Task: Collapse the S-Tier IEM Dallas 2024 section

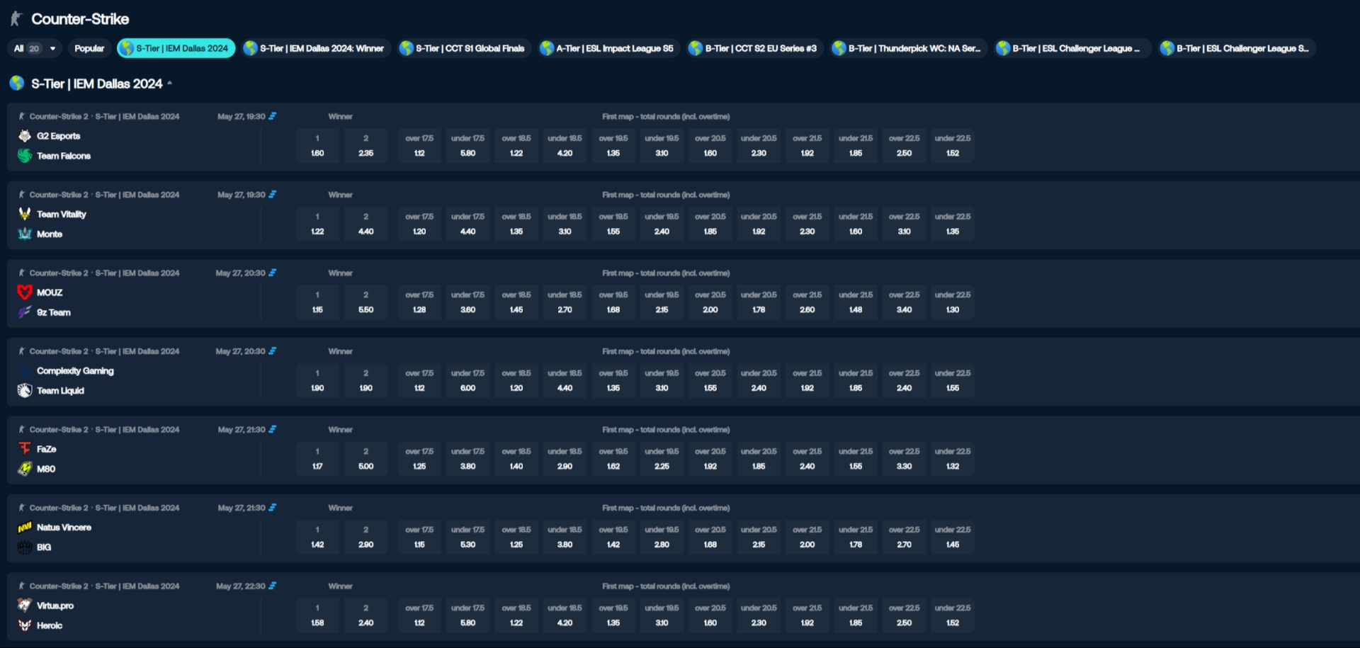Action: pyautogui.click(x=169, y=84)
